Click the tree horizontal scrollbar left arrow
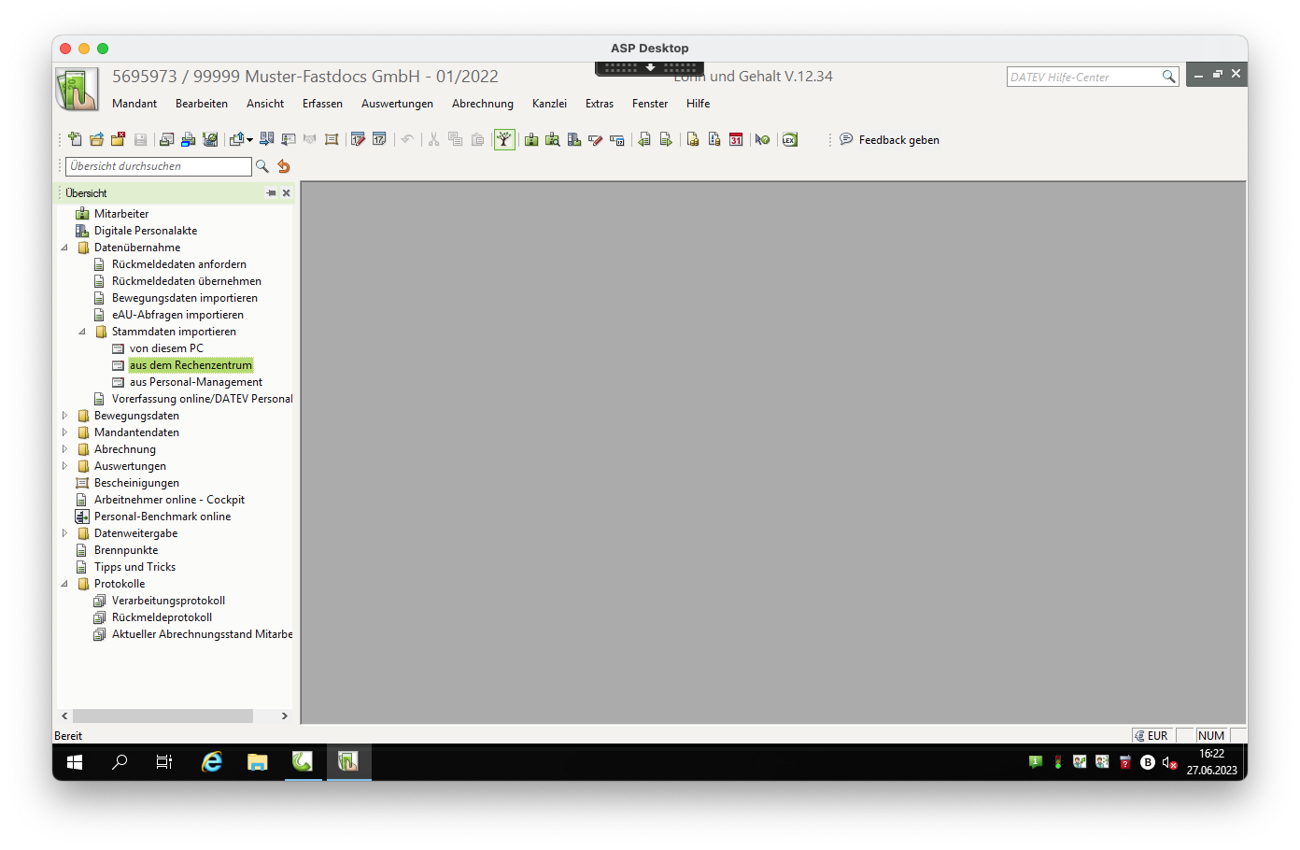The image size is (1300, 850). pos(64,716)
